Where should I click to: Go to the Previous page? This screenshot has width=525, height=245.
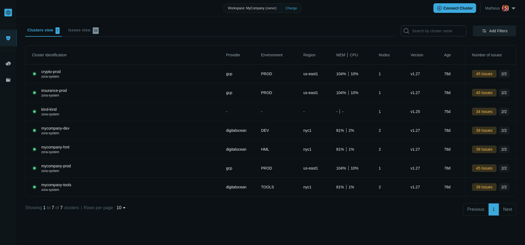tap(476, 209)
